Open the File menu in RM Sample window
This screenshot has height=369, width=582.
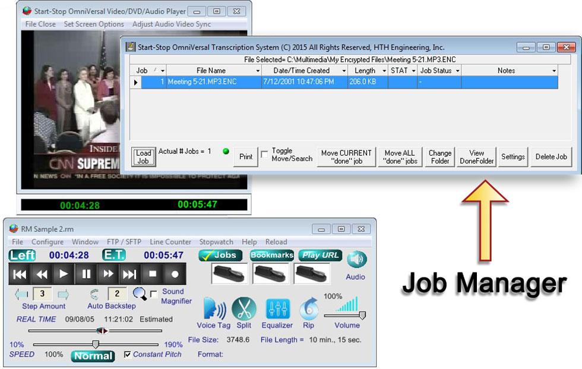17,242
